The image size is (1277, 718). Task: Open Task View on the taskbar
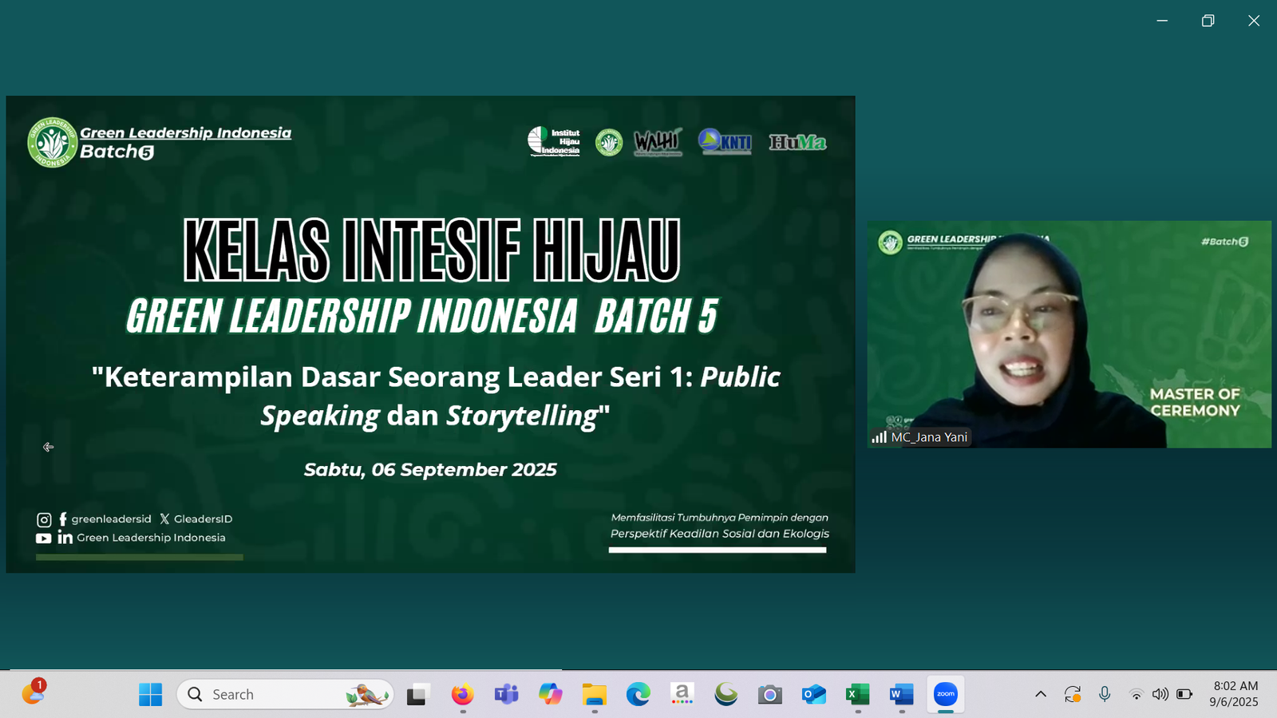pos(417,694)
